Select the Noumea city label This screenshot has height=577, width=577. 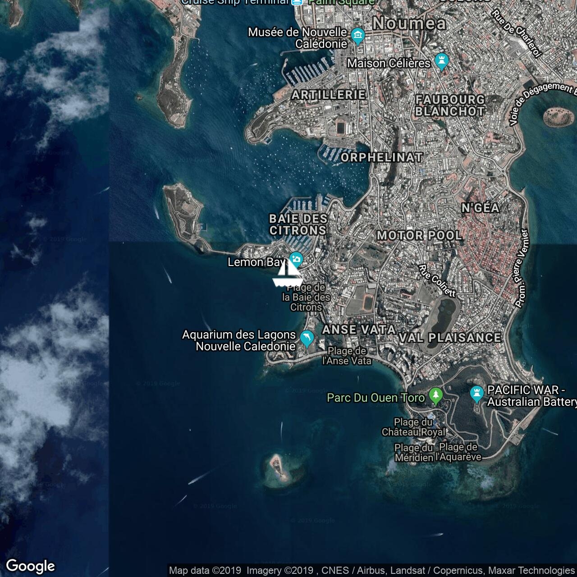coord(409,23)
